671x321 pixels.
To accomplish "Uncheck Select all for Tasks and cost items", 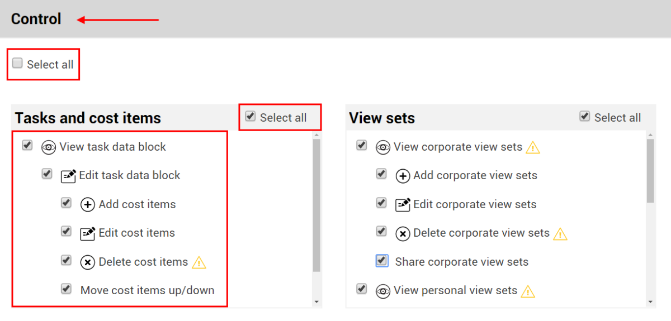I will (x=251, y=116).
